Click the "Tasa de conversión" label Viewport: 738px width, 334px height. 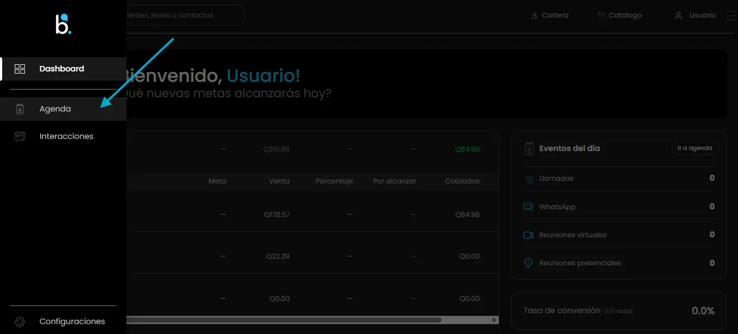click(x=562, y=310)
